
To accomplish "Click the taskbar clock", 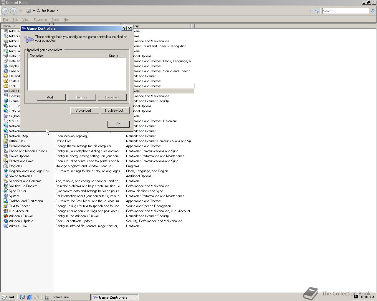I will tap(367, 297).
